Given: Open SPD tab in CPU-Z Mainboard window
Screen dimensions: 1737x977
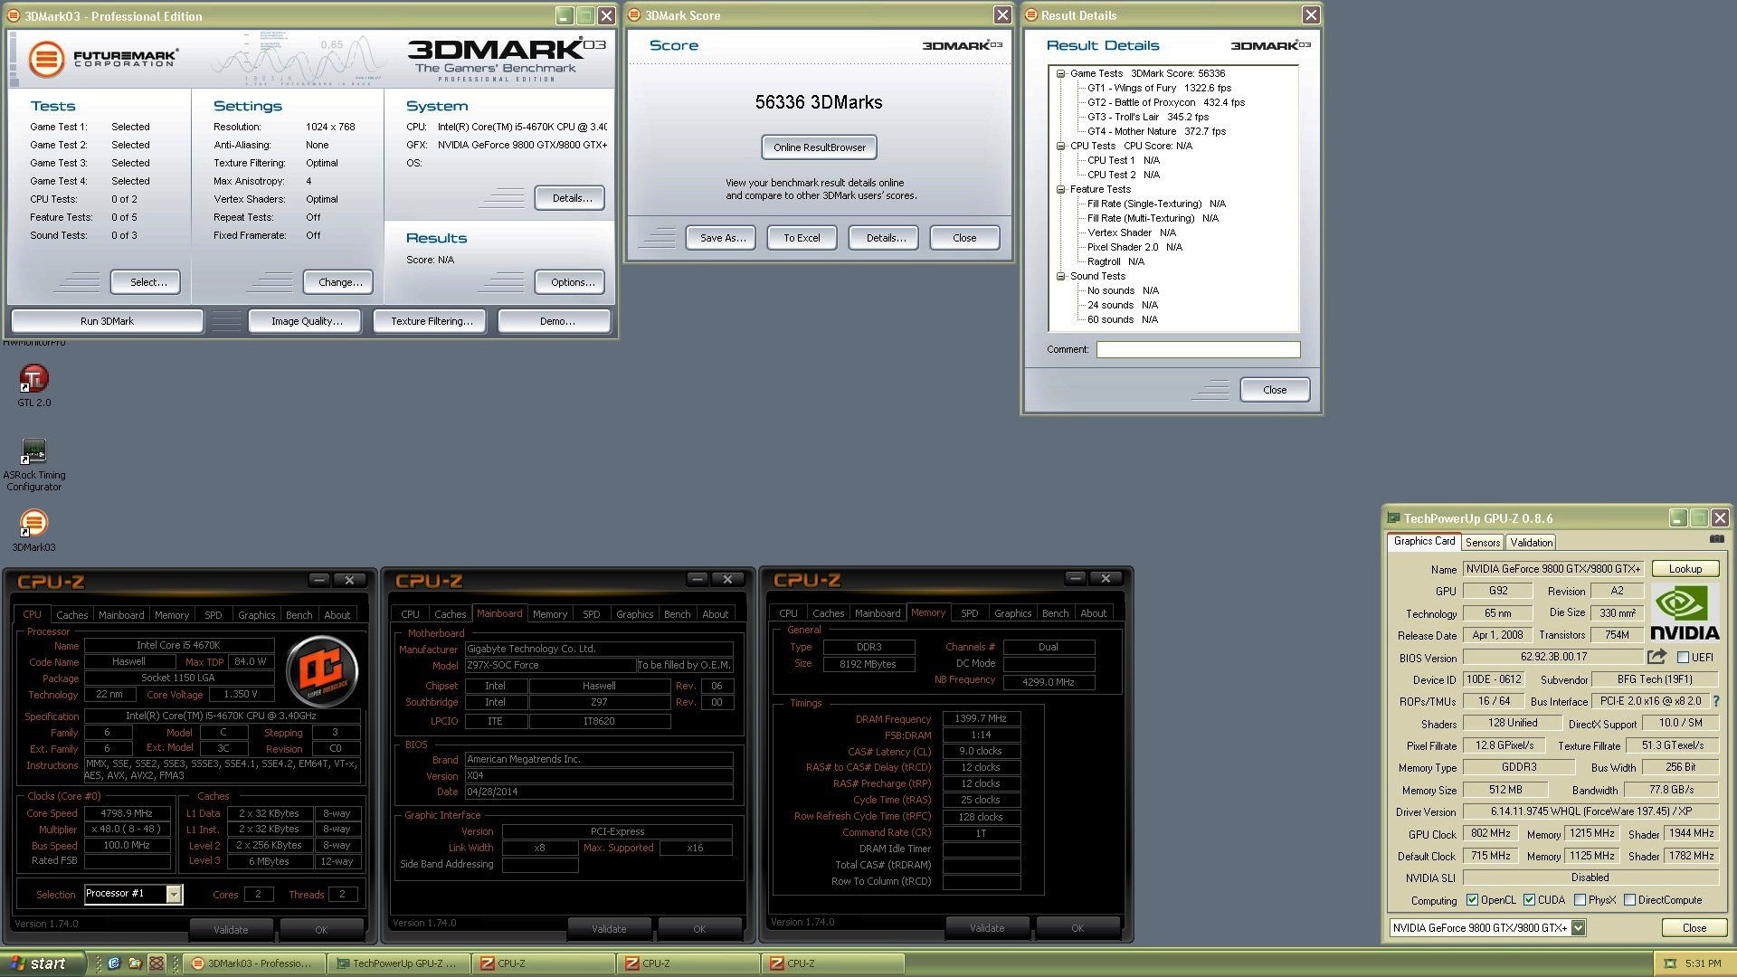Looking at the screenshot, I should point(591,614).
